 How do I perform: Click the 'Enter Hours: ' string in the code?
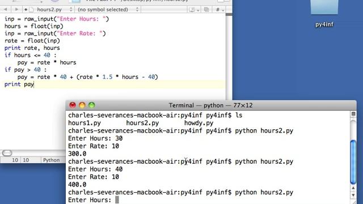[81, 19]
